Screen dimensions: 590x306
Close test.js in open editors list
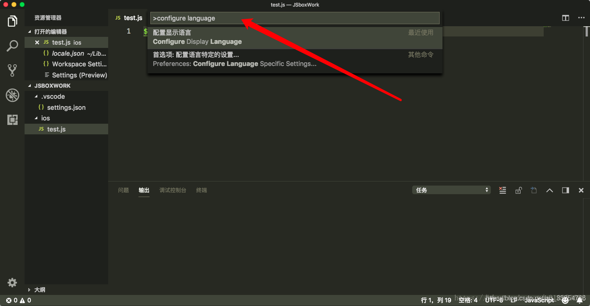tap(37, 43)
